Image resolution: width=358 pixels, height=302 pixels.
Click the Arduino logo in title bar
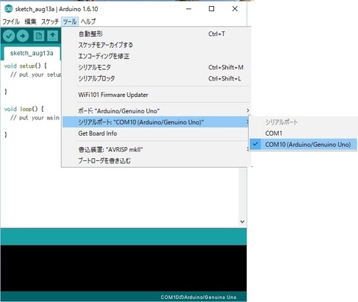tap(8, 9)
